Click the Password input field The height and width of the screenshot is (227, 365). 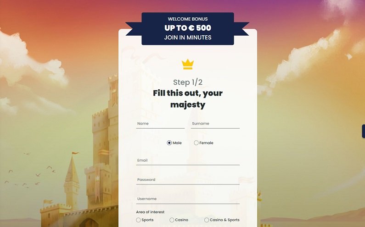[x=188, y=180]
